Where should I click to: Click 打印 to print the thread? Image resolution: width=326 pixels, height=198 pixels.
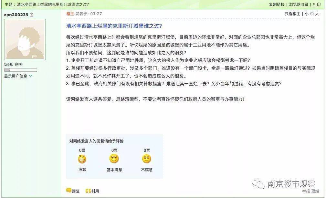317,5
